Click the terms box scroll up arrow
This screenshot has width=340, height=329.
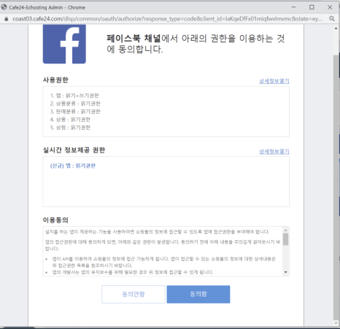click(x=286, y=230)
